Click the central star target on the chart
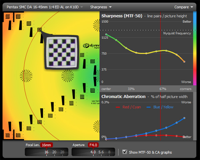This screenshot has width=200, height=160. (67, 76)
